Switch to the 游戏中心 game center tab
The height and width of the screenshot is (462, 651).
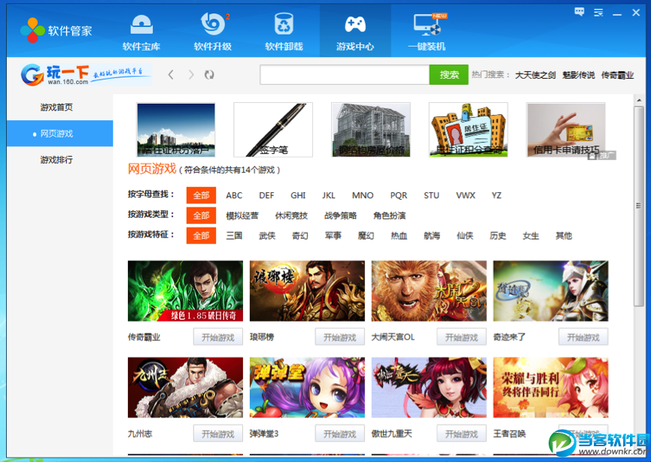pos(355,32)
